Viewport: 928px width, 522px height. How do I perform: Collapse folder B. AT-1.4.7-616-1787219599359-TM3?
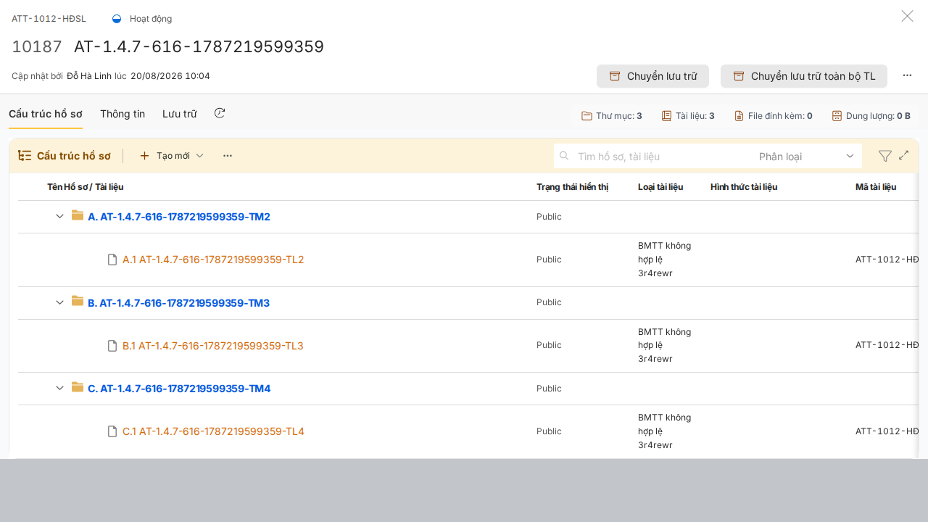point(60,302)
